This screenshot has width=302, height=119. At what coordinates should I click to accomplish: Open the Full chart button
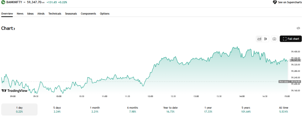click(x=290, y=39)
